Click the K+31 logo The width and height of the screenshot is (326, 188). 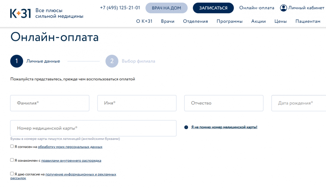pyautogui.click(x=21, y=13)
